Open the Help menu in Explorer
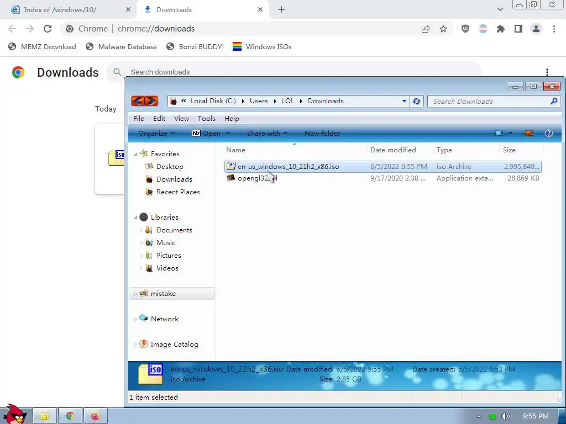The image size is (566, 424). [x=232, y=119]
